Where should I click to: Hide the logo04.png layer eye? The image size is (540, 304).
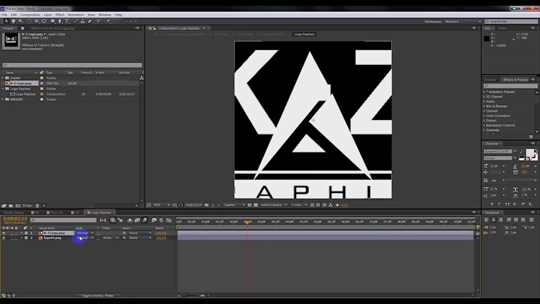(4, 238)
